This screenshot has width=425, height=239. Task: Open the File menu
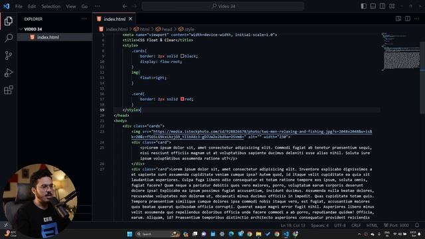19,6
